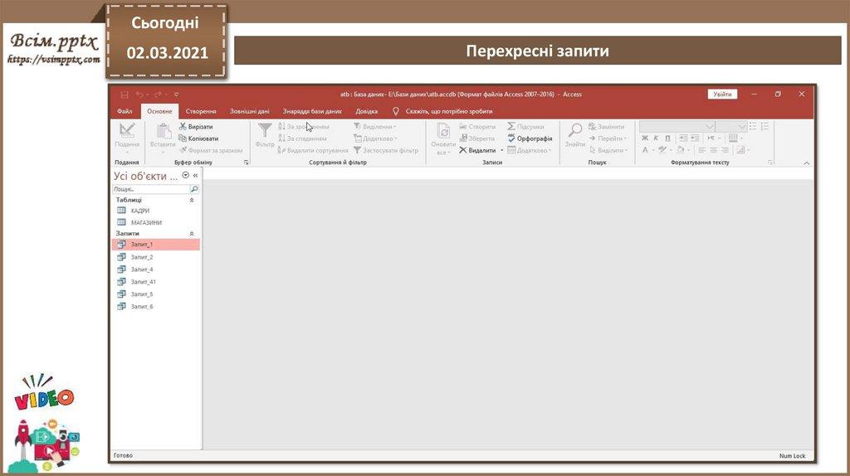Image resolution: width=850 pixels, height=476 pixels.
Task: Switch to the Створення ribbon tab
Action: pos(201,111)
